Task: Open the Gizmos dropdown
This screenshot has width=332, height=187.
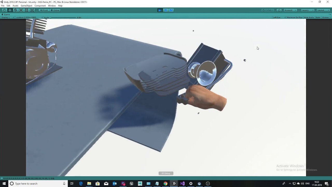Action: tap(326, 17)
